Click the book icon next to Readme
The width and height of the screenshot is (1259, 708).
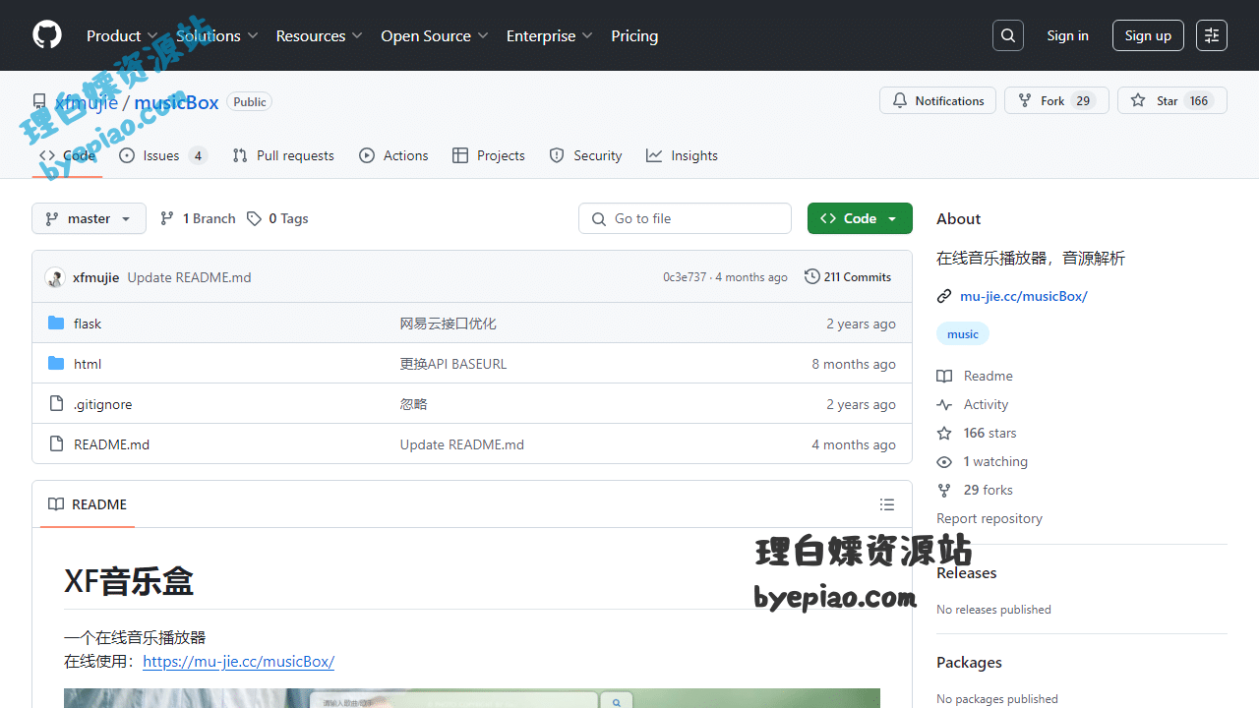coord(944,376)
